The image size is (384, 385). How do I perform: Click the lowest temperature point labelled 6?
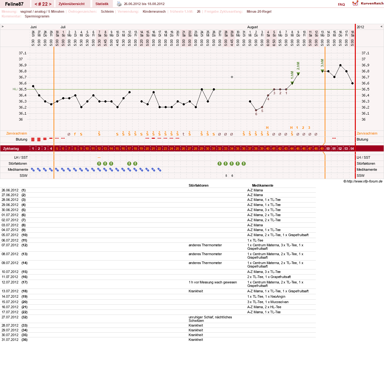(x=256, y=110)
